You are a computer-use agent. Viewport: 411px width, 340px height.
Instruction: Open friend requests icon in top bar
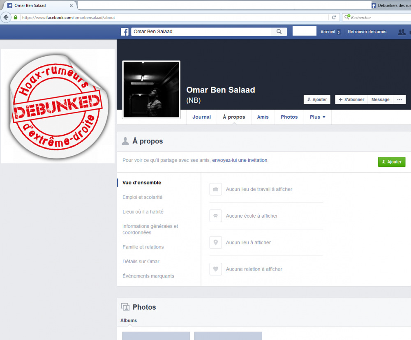(x=402, y=32)
